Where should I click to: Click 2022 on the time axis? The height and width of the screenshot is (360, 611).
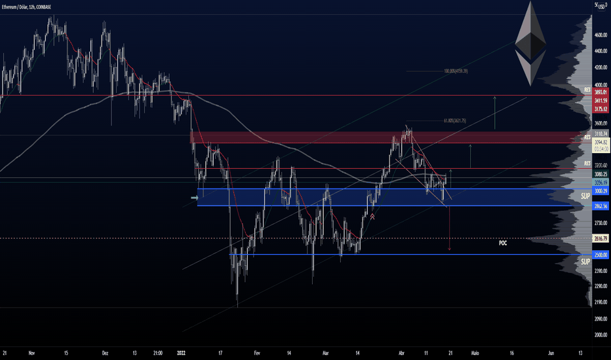pyautogui.click(x=181, y=353)
